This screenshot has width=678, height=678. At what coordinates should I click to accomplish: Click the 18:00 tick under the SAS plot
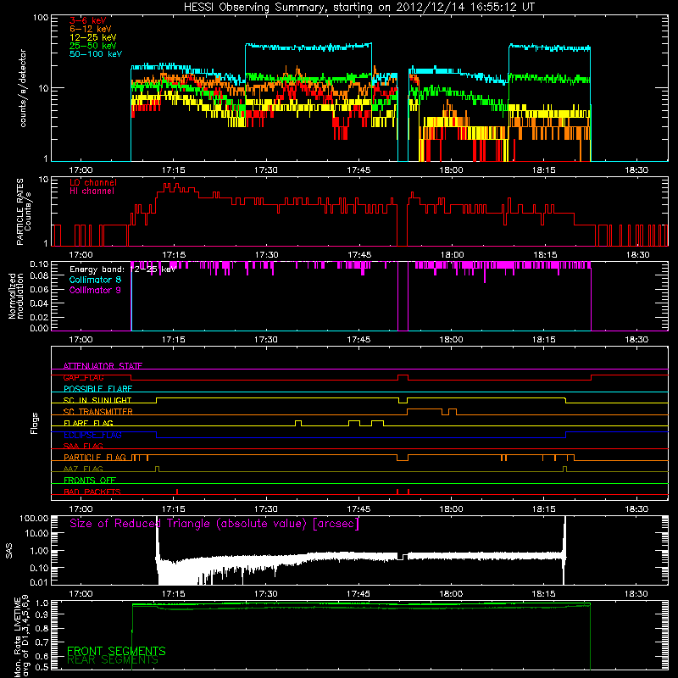tap(451, 594)
